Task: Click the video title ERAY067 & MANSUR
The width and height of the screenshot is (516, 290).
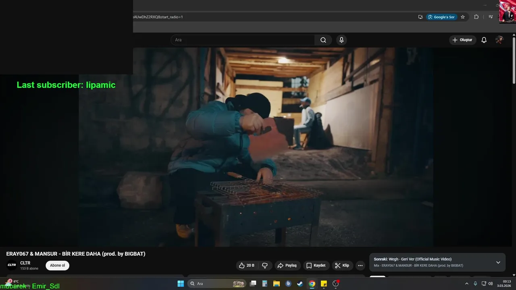Action: [76, 254]
